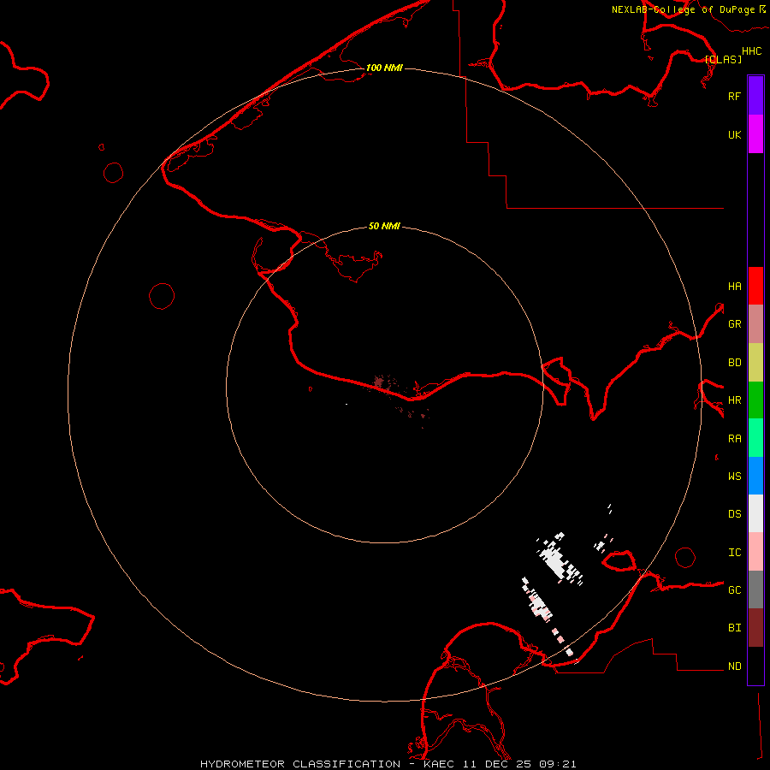770x770 pixels.
Task: Click the brown BI echo cluster near radar center
Action: coord(379,382)
